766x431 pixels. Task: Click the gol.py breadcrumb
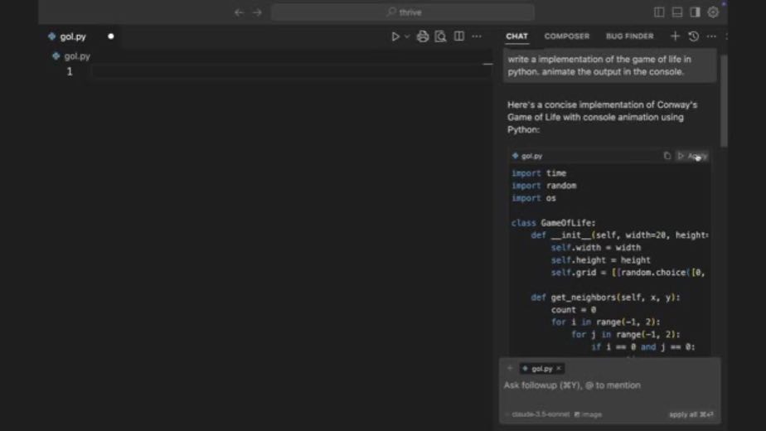(x=71, y=56)
